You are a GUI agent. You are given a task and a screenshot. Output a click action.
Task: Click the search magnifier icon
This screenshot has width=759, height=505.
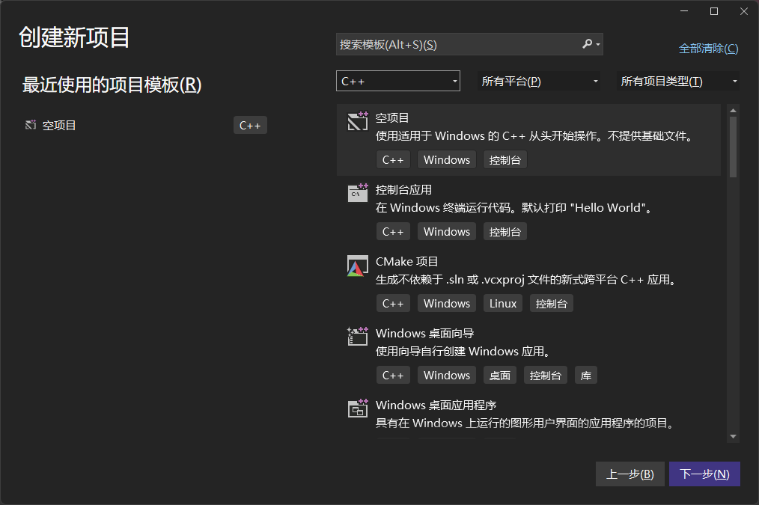coord(587,44)
